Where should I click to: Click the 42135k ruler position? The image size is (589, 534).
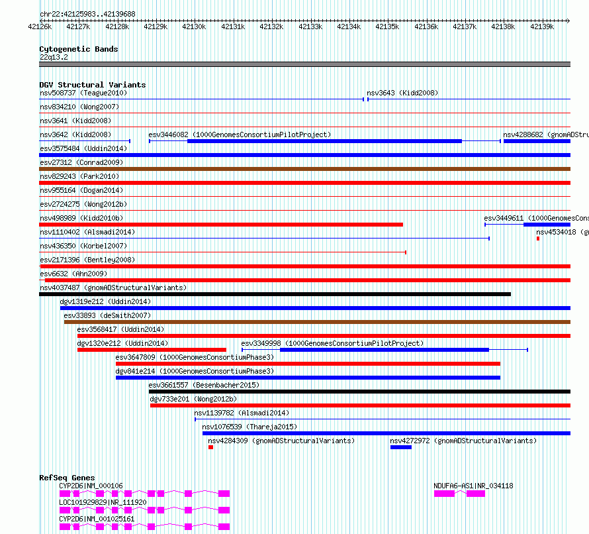(387, 27)
